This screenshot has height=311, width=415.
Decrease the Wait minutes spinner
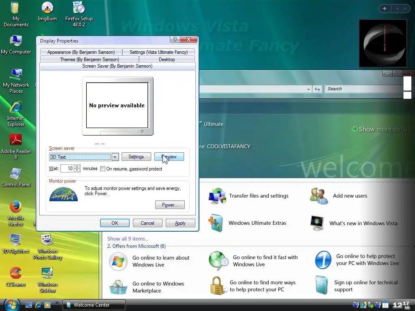pos(77,170)
